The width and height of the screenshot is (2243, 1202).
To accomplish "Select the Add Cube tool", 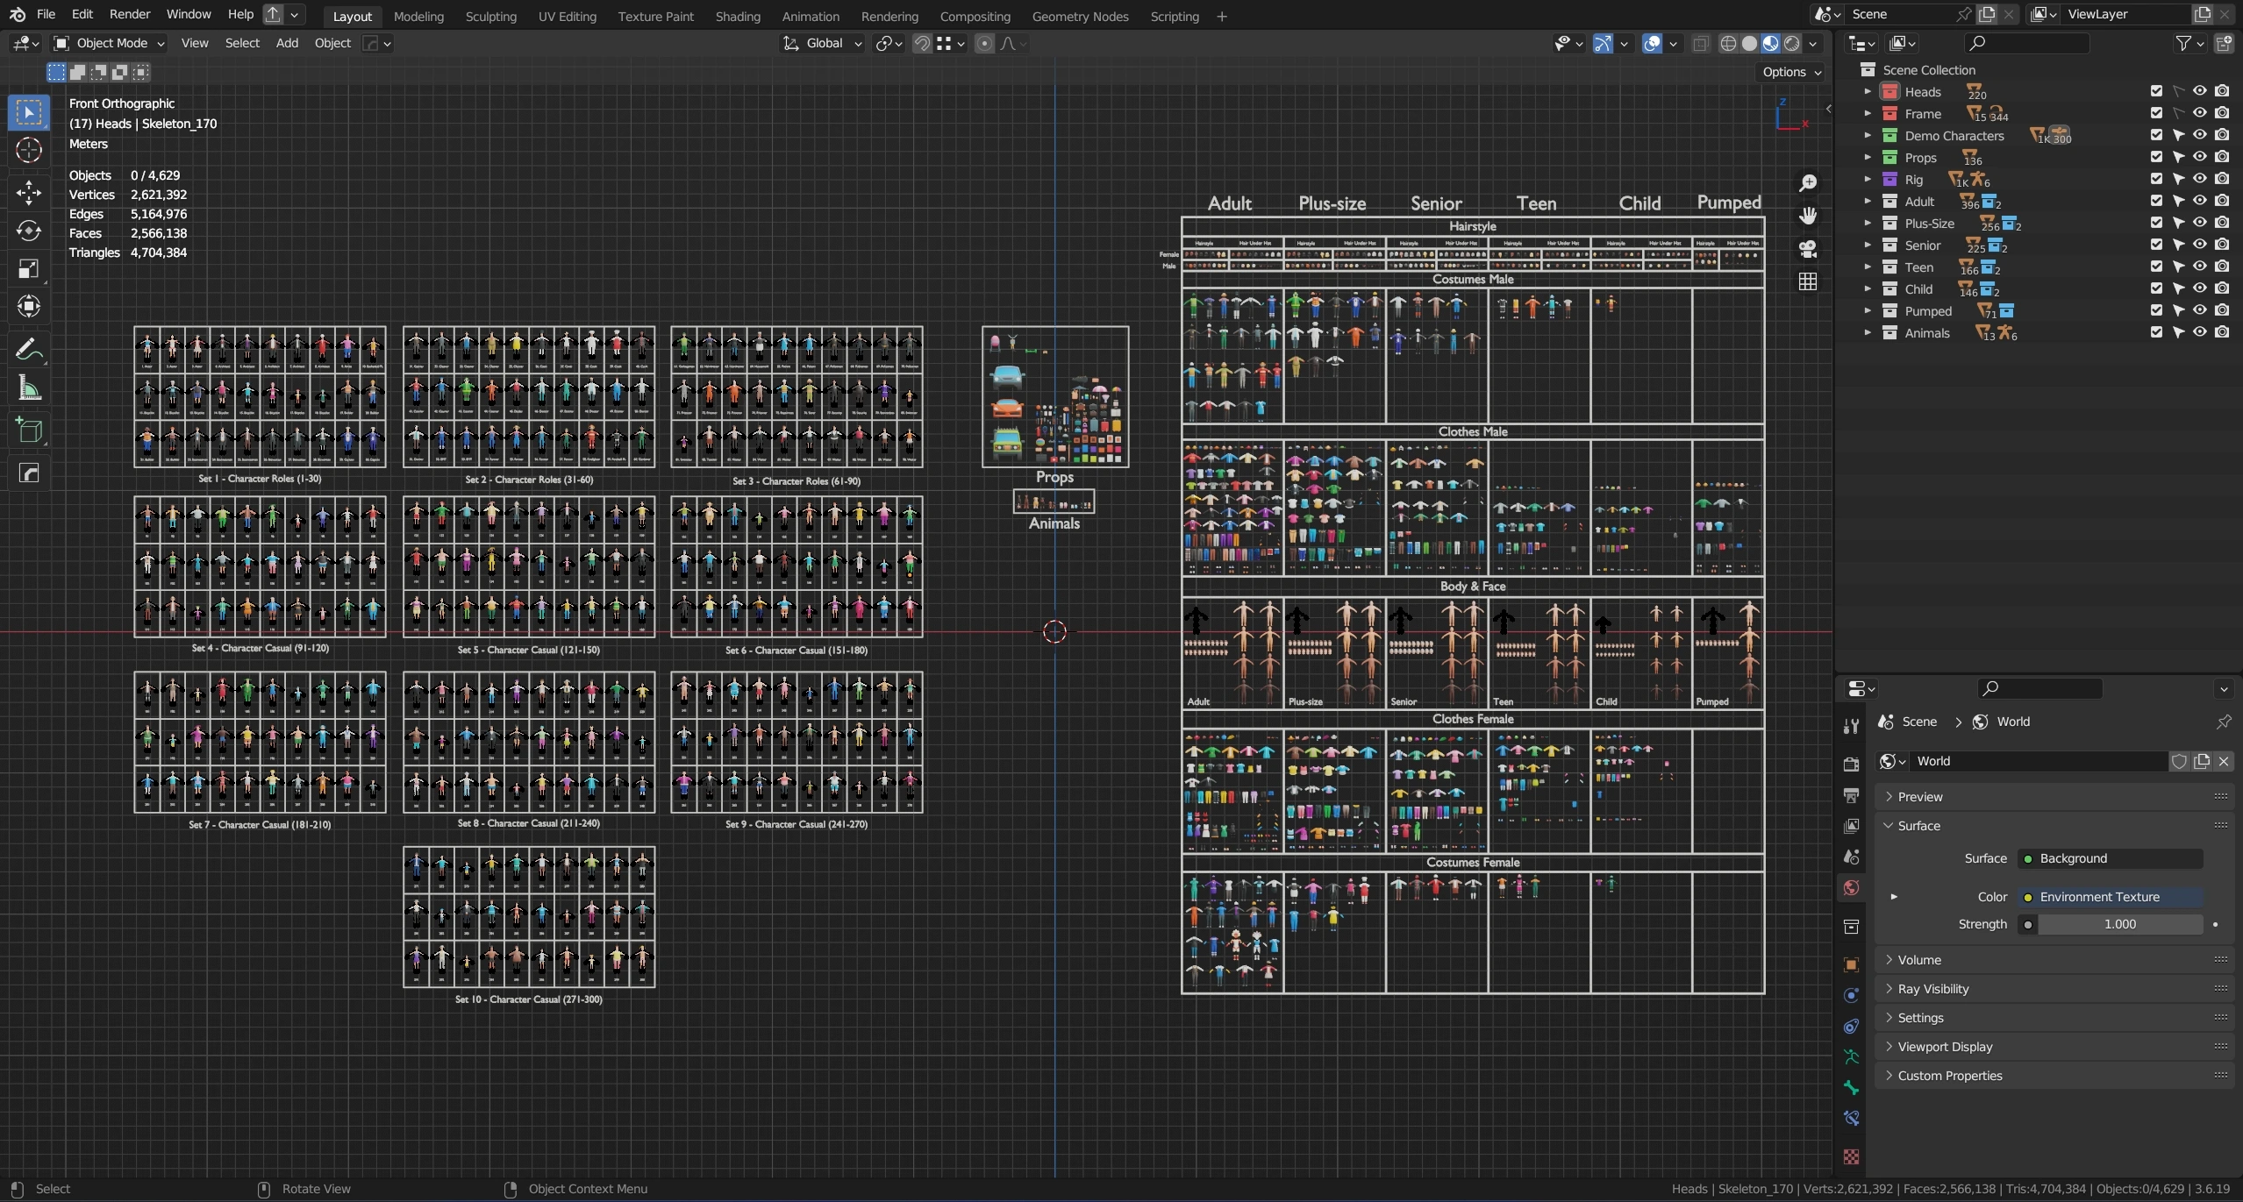I will pyautogui.click(x=29, y=430).
